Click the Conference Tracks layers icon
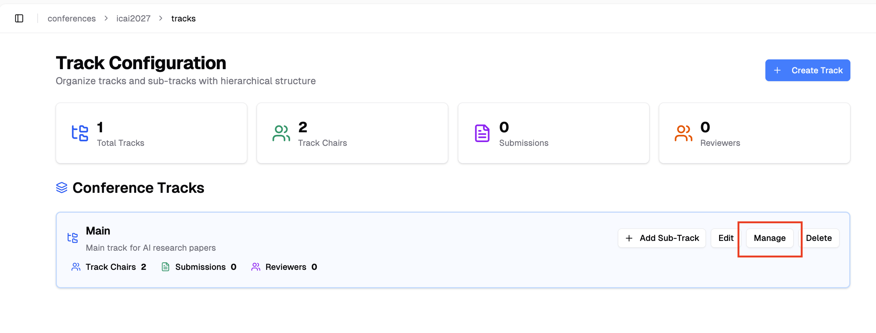The width and height of the screenshot is (876, 333). 62,188
